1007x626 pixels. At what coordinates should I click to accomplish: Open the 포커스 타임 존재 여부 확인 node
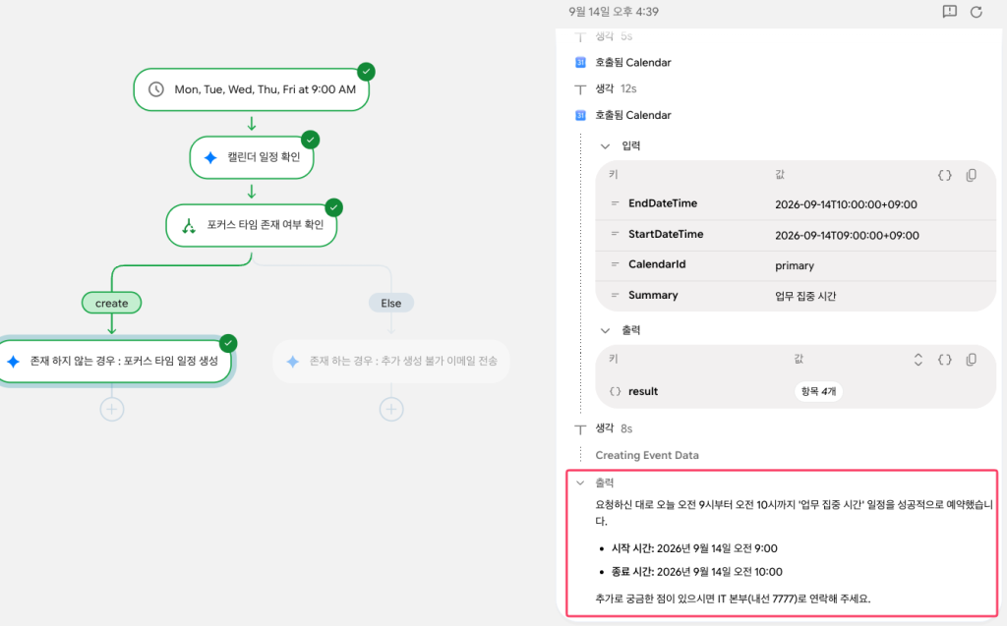(251, 225)
